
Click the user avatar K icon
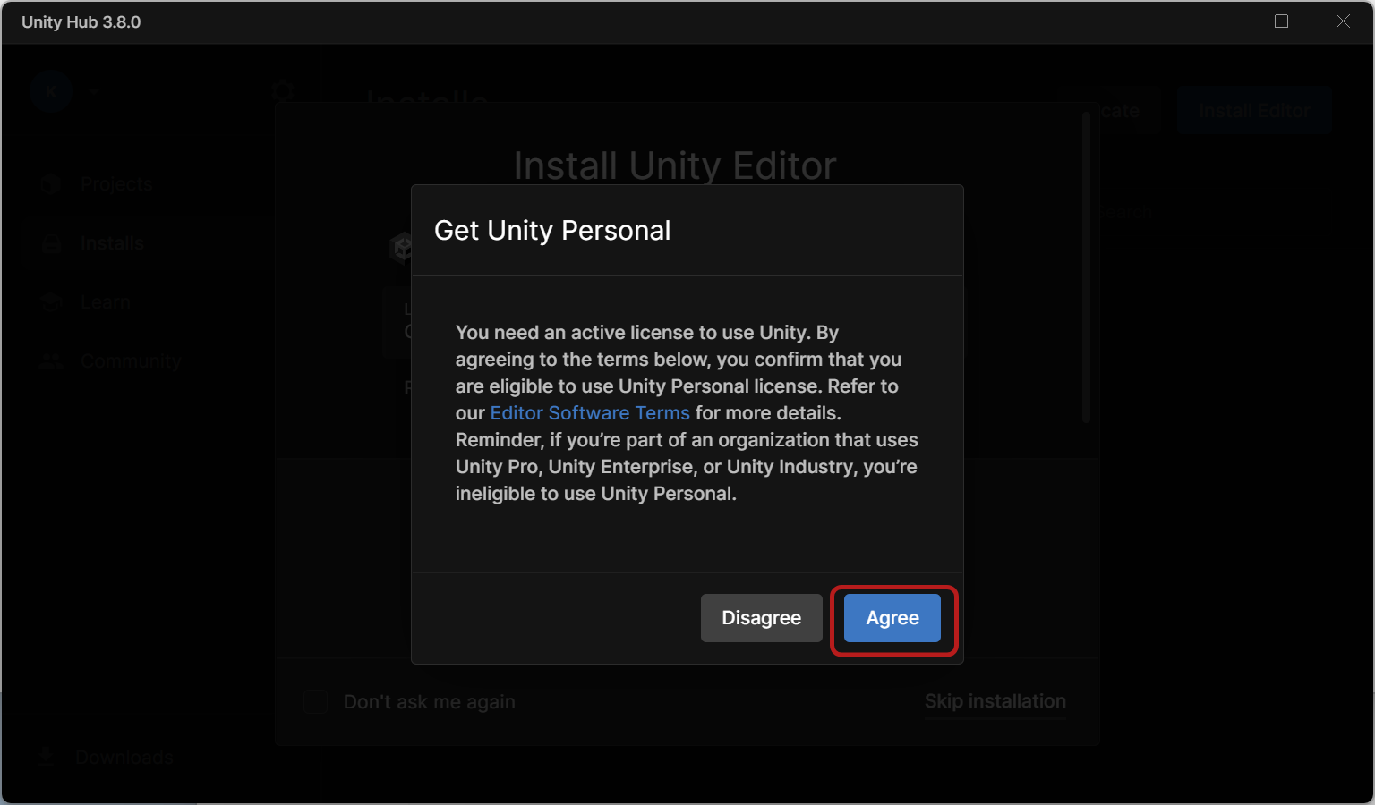coord(51,91)
